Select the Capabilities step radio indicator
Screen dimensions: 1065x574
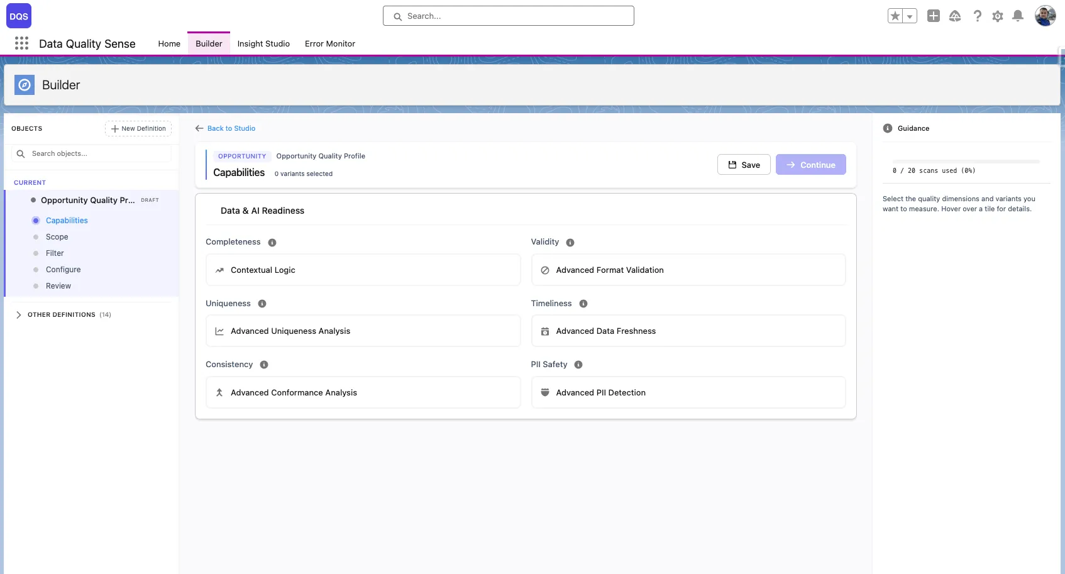35,220
